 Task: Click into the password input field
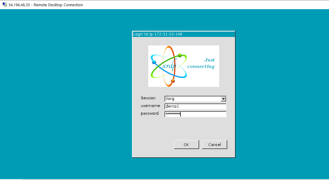tap(195, 114)
